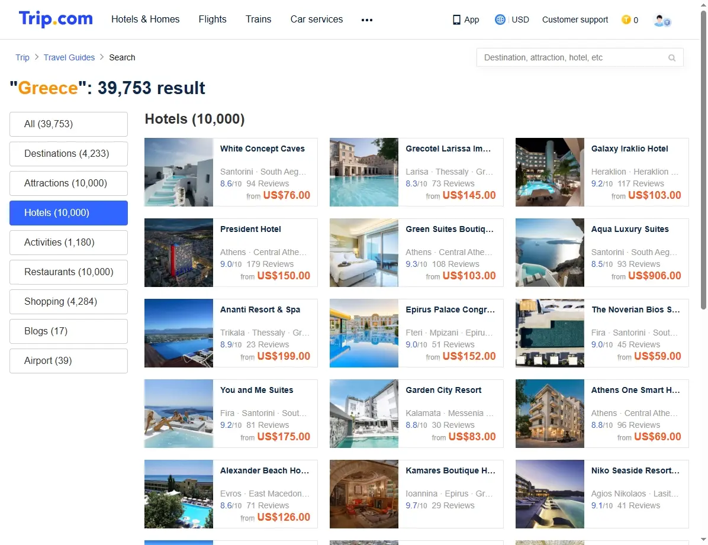Open Ananti Resort & Spa photo
The width and height of the screenshot is (708, 545).
(x=179, y=333)
